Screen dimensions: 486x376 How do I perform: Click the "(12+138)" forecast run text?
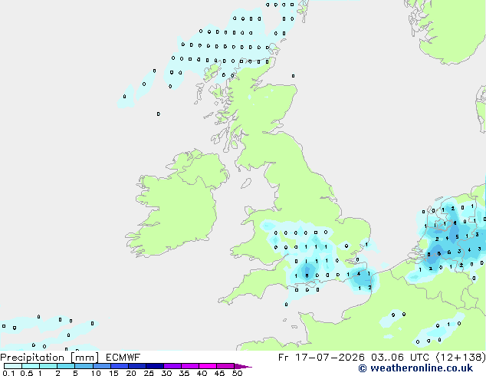point(461,358)
